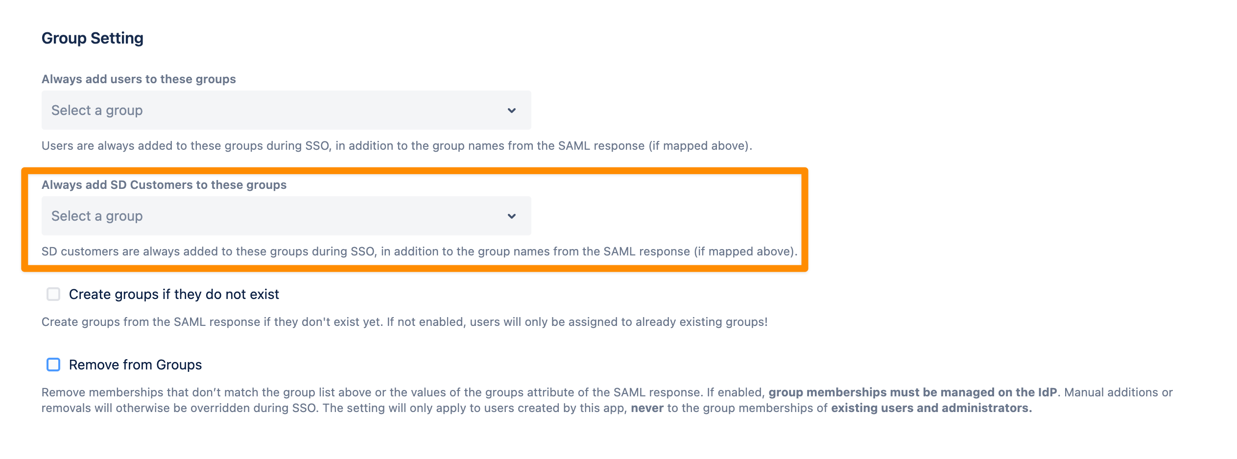Click the description 'Create groups from the SAML response'

(404, 322)
